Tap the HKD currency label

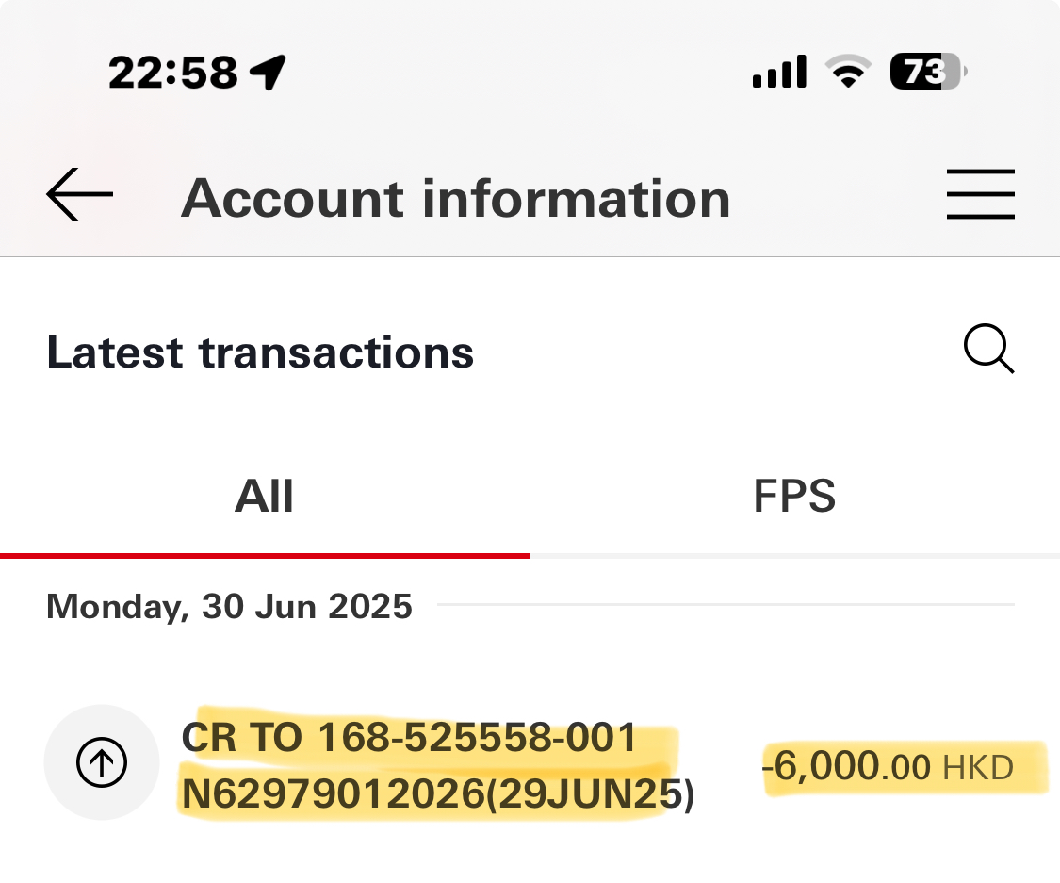point(977,767)
